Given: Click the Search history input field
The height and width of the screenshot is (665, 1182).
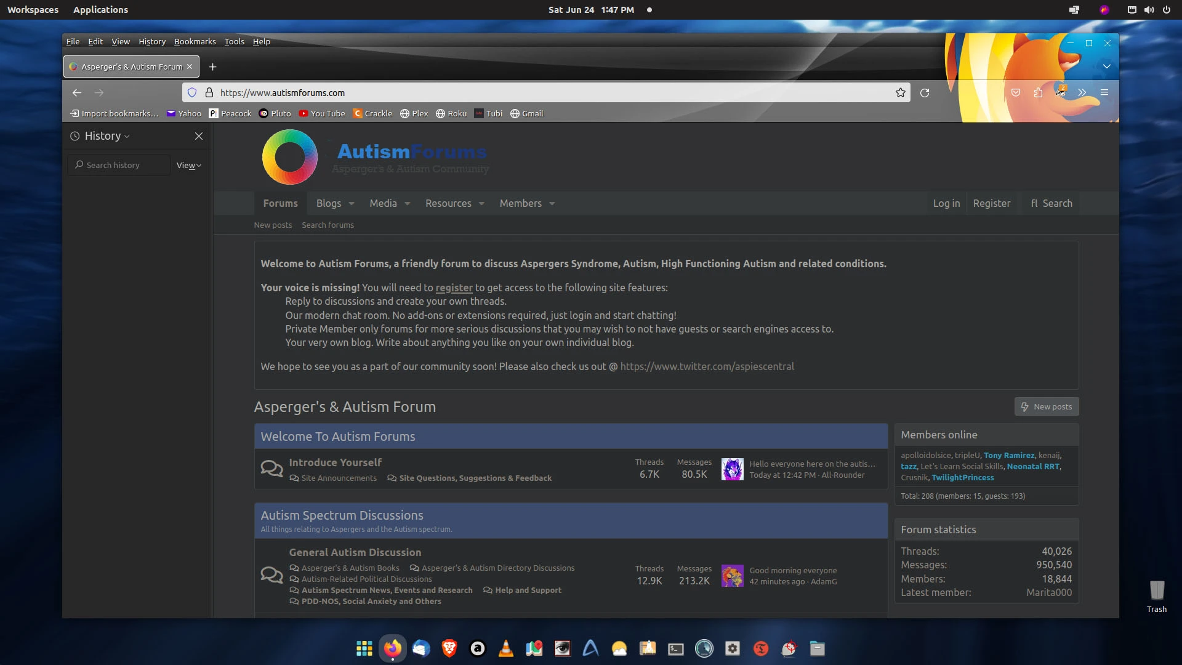Looking at the screenshot, I should [x=119, y=165].
